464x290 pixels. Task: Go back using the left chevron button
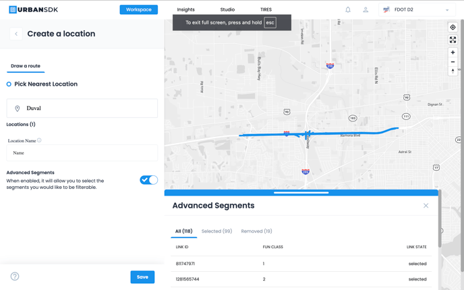click(x=16, y=34)
